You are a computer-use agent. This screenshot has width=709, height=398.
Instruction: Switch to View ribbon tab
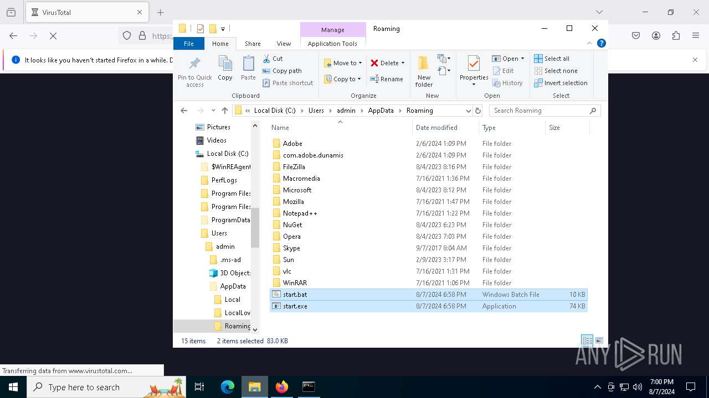284,44
